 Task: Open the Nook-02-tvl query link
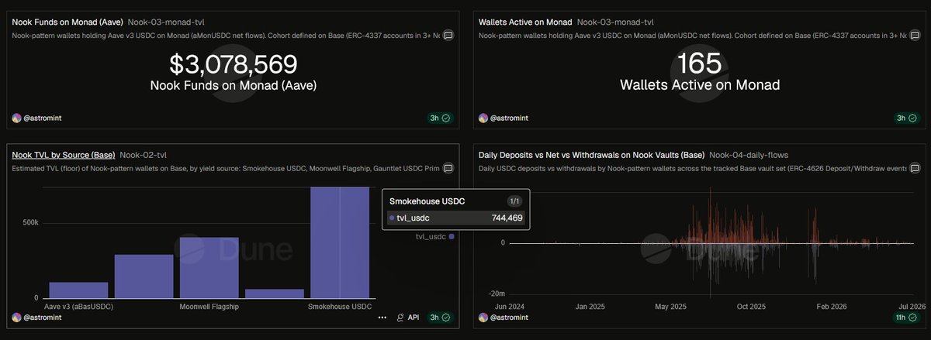[145, 154]
